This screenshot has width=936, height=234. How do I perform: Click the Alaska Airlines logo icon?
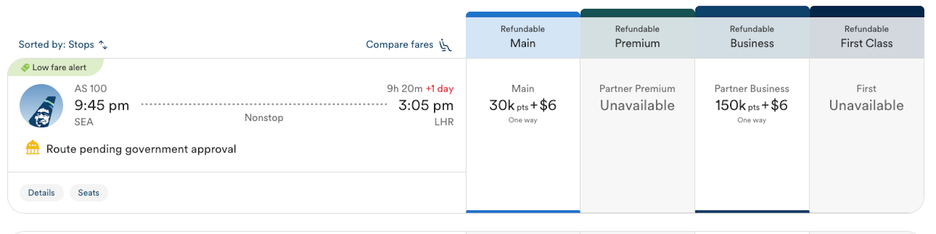[x=41, y=106]
